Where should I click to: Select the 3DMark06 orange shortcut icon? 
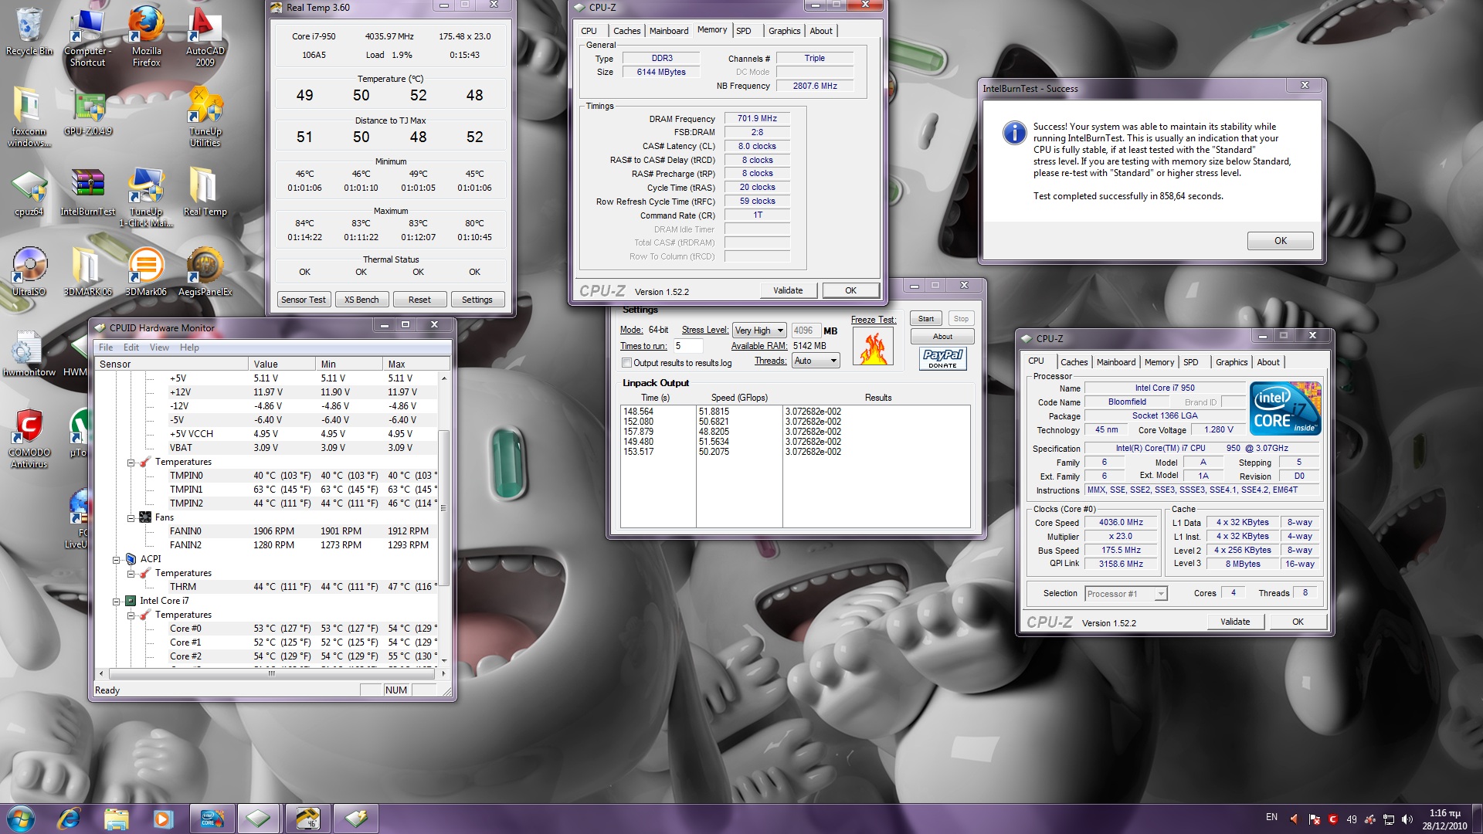(x=146, y=272)
